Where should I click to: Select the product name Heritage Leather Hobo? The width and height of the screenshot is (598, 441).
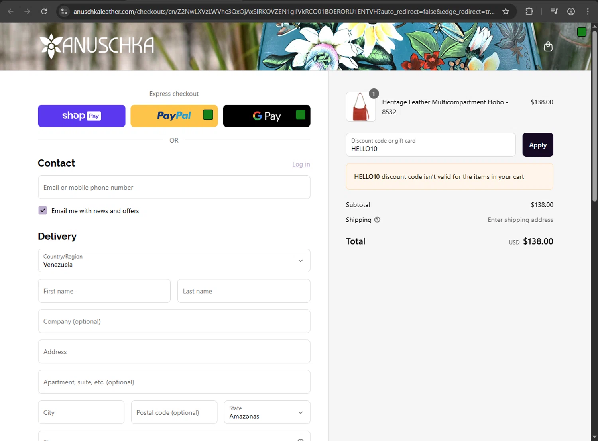445,107
